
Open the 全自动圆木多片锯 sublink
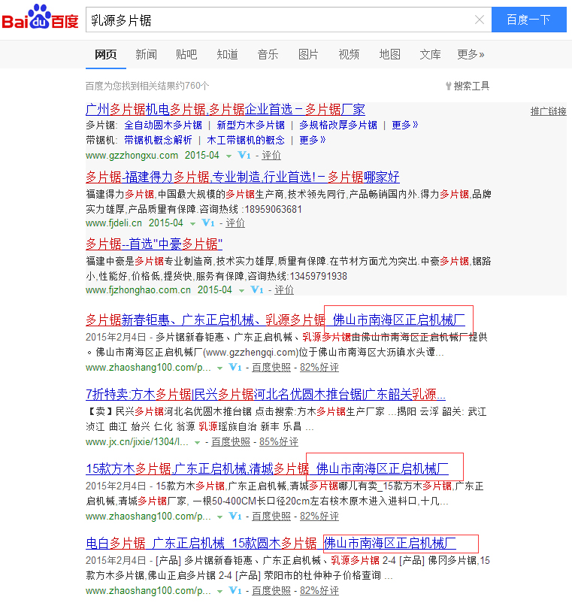[163, 126]
